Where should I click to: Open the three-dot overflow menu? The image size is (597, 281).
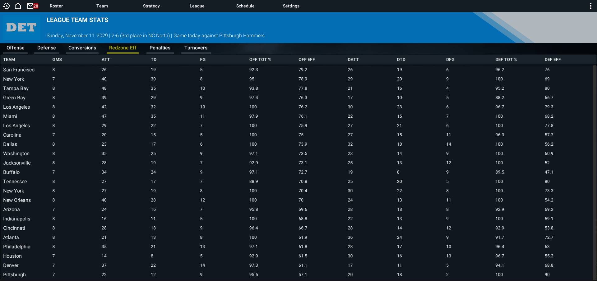tap(590, 6)
